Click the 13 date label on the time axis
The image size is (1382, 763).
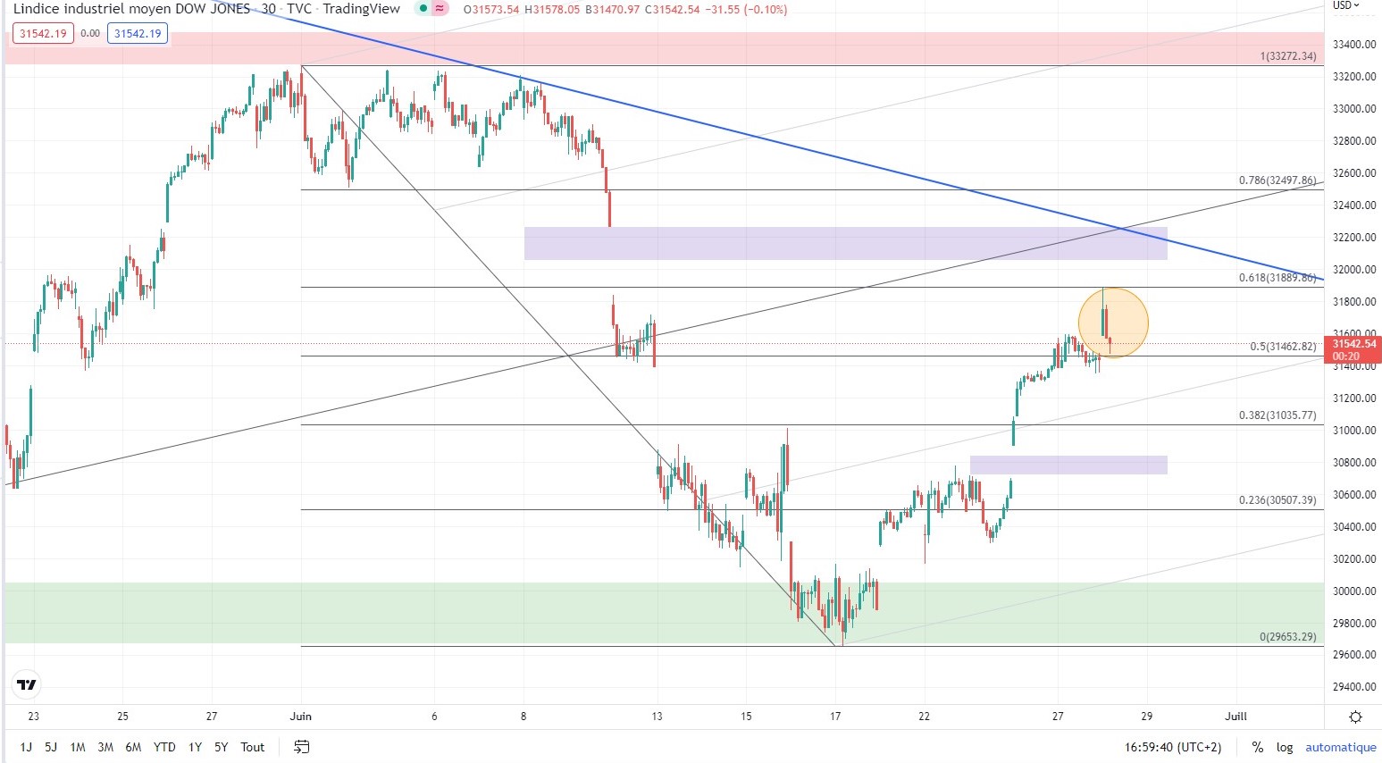point(657,717)
